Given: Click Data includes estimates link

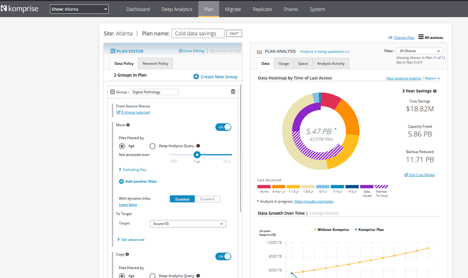Looking at the screenshot, I should coord(314,202).
